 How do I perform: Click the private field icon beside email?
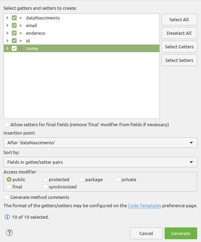(20, 25)
